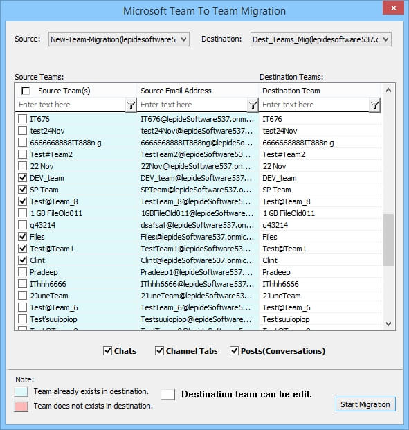Check the 2JuneTeam checkbox
This screenshot has width=409, height=430.
[22, 296]
